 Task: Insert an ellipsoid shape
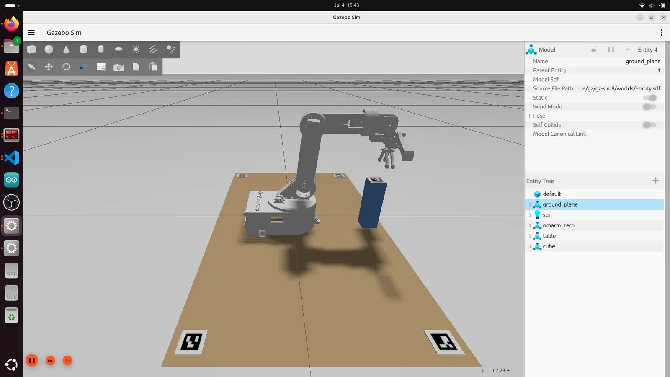[119, 49]
